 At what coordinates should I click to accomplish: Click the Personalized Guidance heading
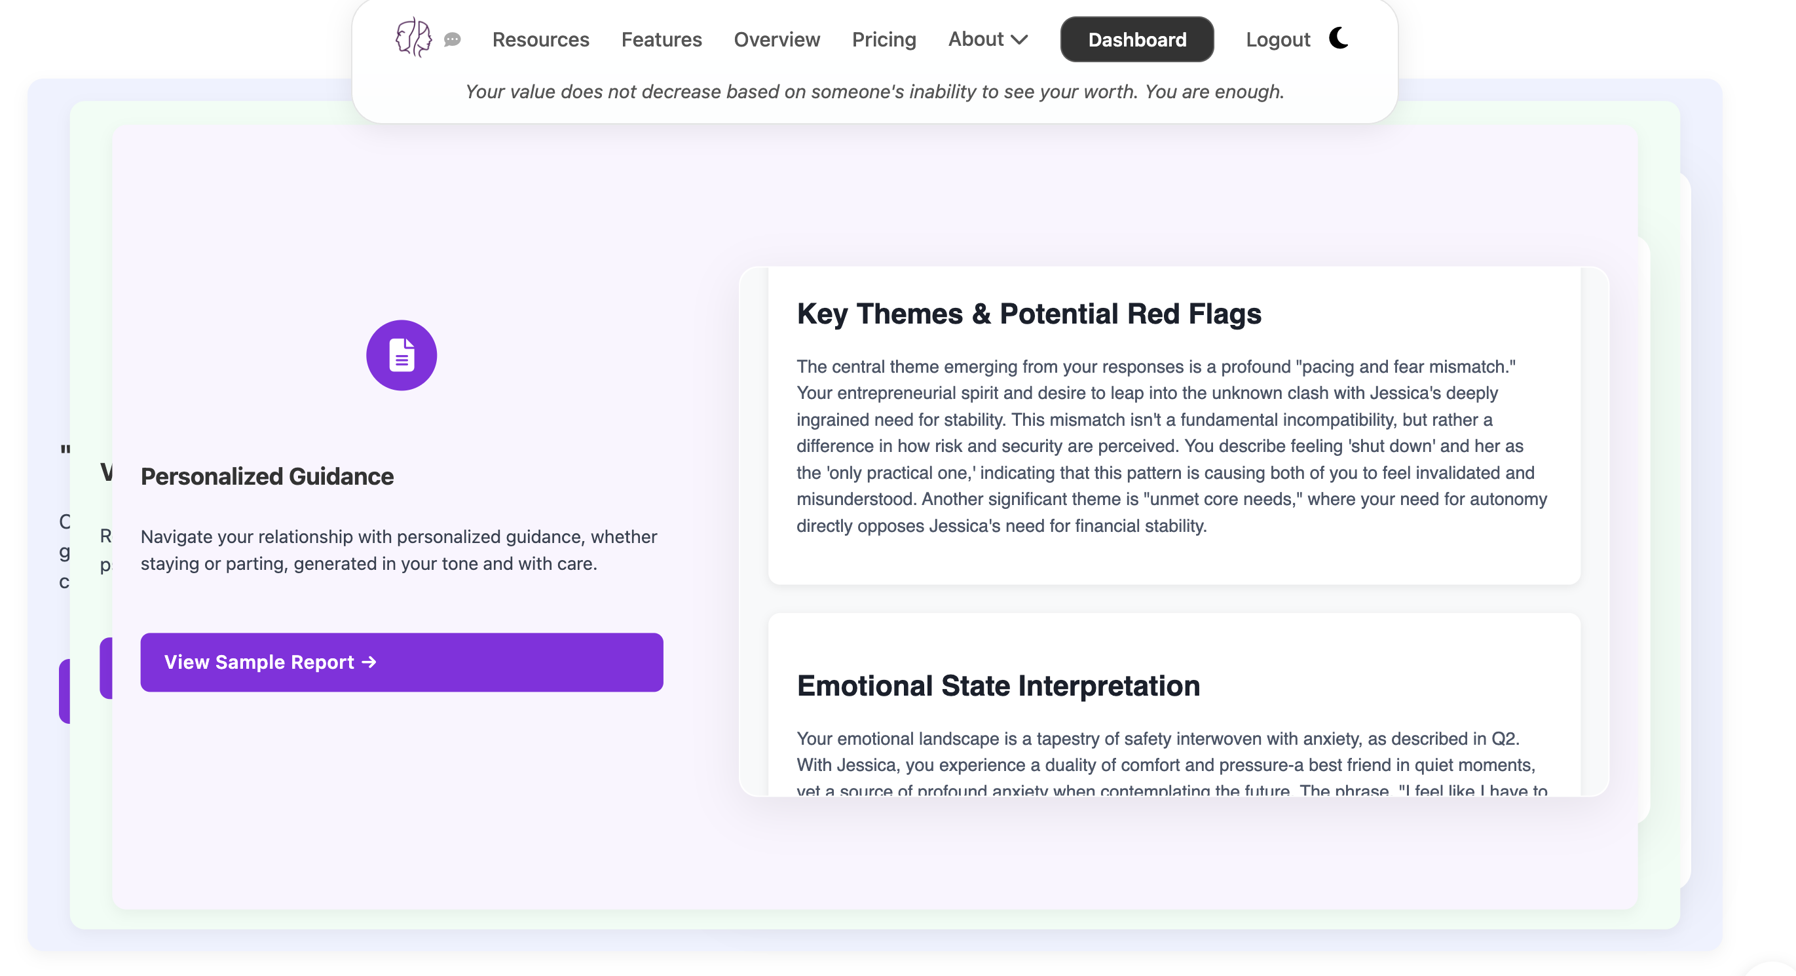tap(267, 477)
